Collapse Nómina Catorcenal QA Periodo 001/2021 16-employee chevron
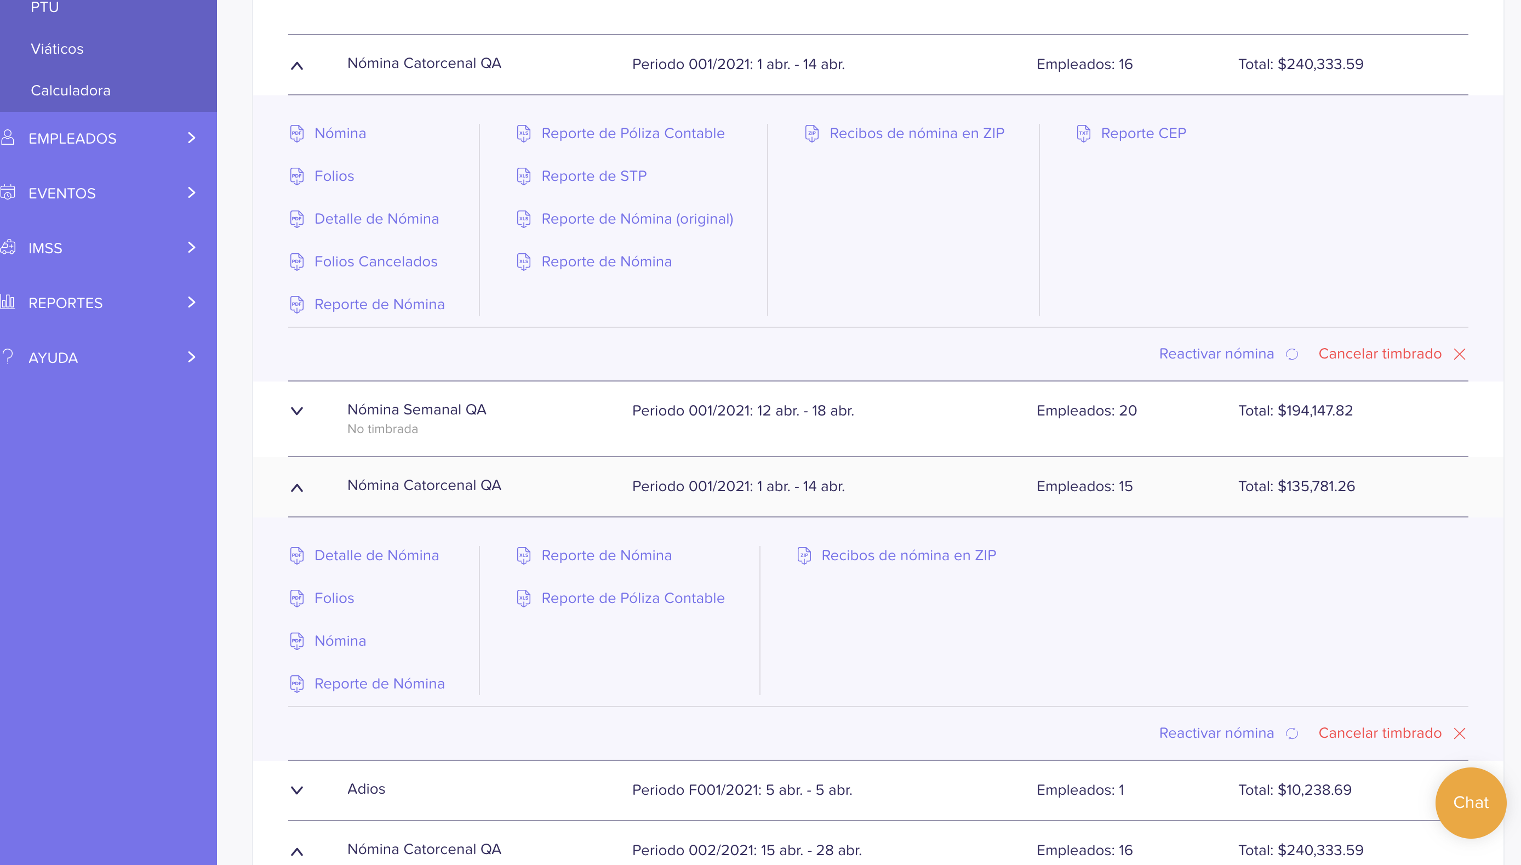The width and height of the screenshot is (1521, 865). [x=297, y=65]
